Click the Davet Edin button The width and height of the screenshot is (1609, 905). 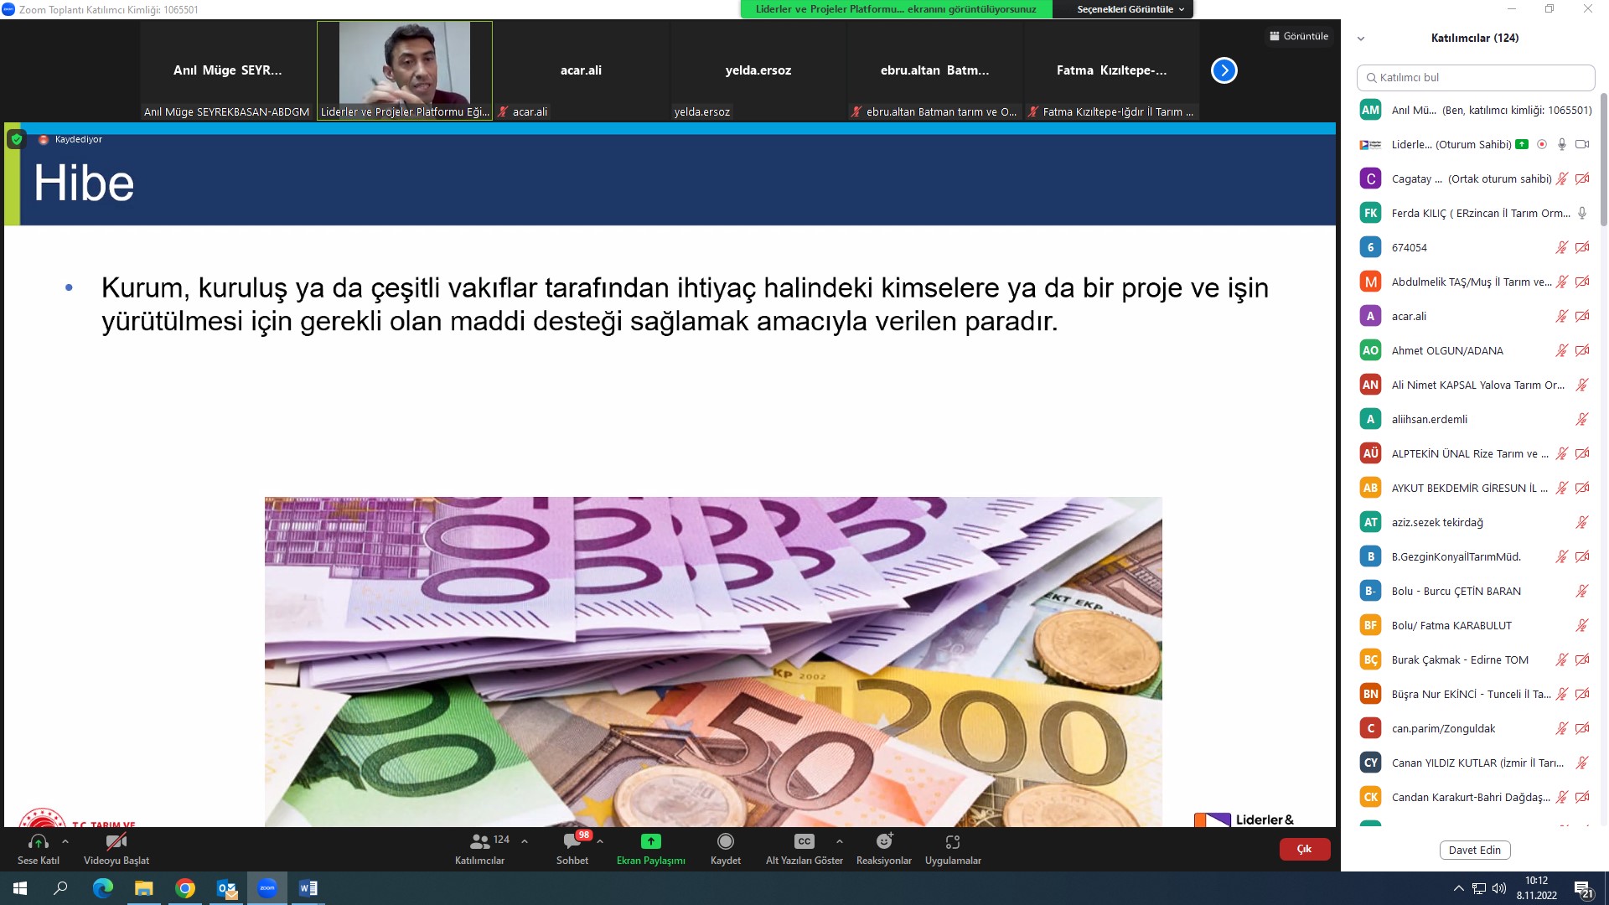tap(1474, 850)
